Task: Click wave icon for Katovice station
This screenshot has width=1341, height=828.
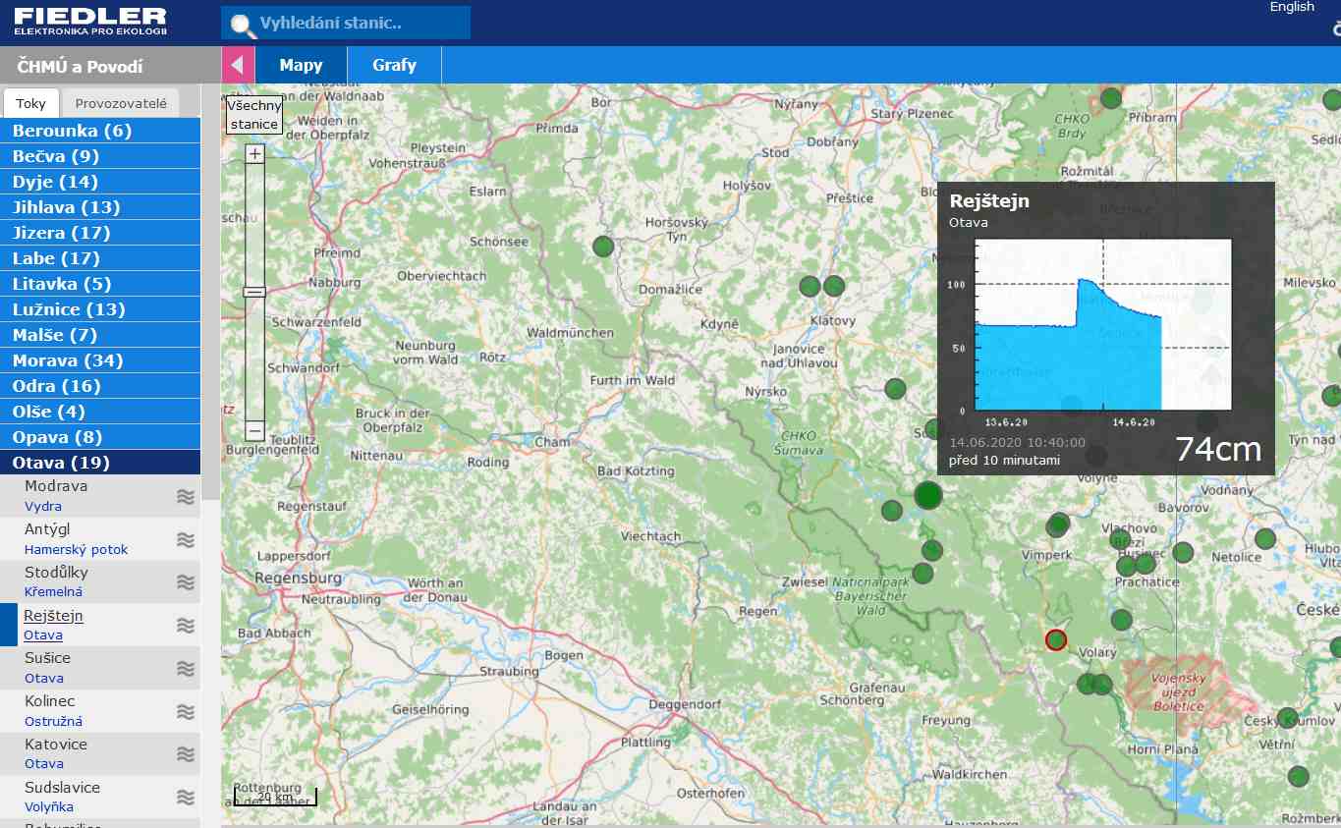Action: (x=186, y=753)
